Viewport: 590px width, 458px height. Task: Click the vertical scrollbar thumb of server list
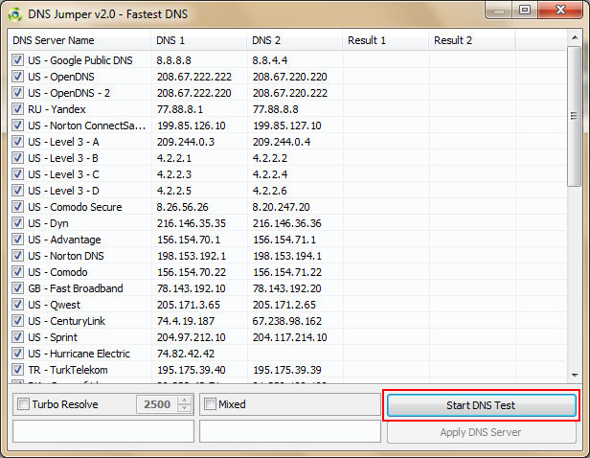(575, 116)
